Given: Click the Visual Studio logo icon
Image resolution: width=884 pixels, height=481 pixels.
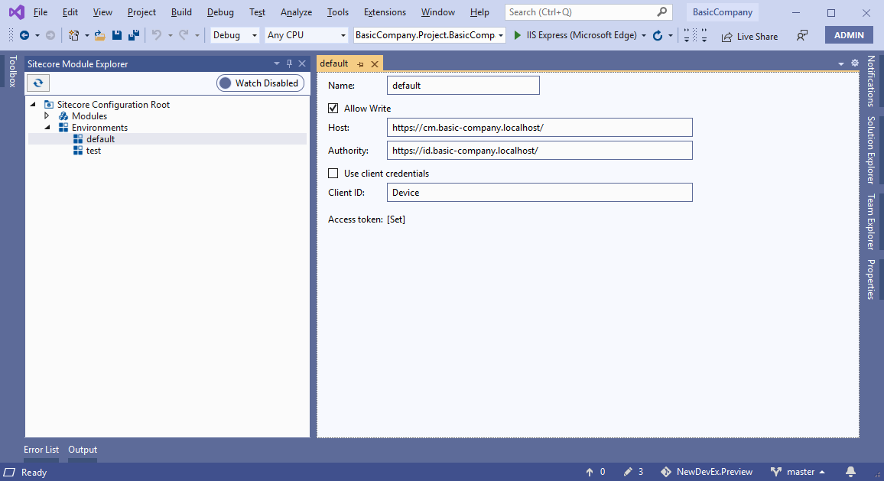Looking at the screenshot, I should click(x=17, y=11).
